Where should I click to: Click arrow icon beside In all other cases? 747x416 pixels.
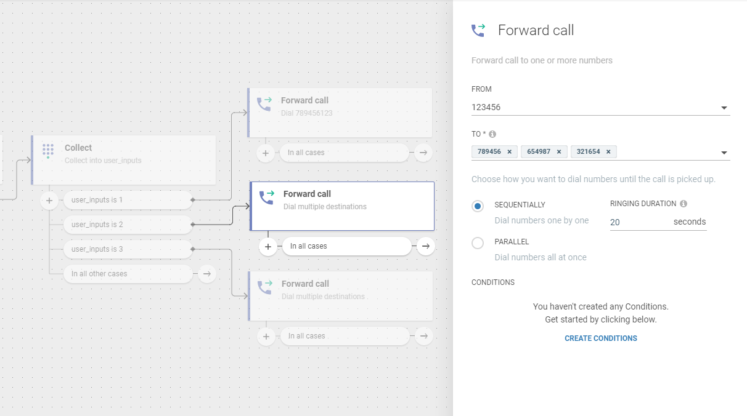click(207, 274)
